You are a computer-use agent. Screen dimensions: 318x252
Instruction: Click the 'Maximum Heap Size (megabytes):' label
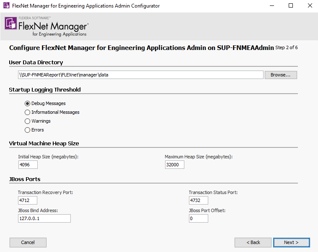click(x=199, y=157)
